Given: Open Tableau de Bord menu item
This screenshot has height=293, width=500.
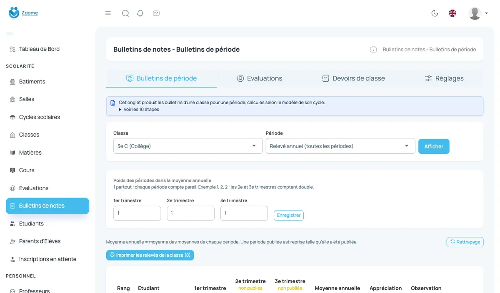Looking at the screenshot, I should (x=47, y=49).
